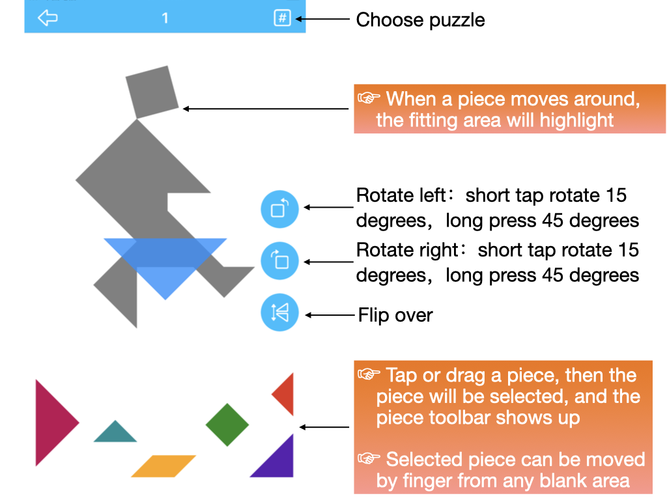The image size is (667, 500).
Task: Select the orange parallelogram piece
Action: click(163, 466)
